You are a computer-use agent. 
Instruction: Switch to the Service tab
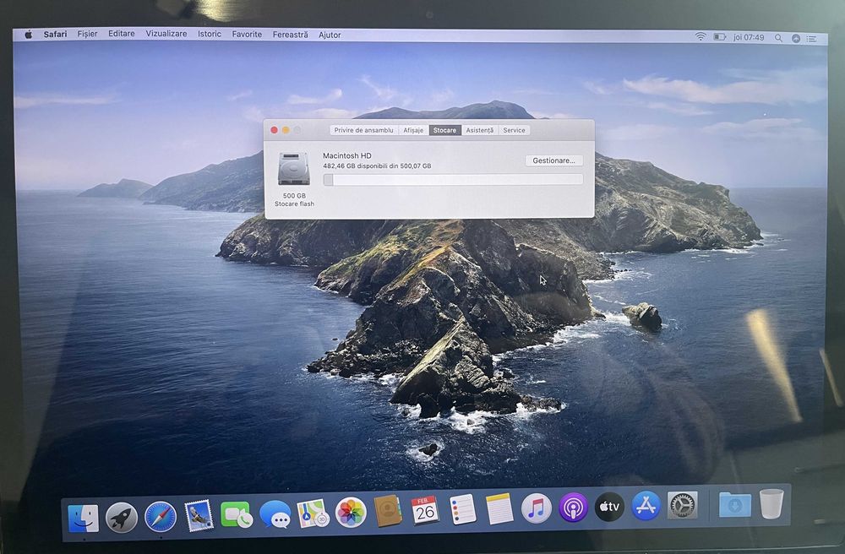(x=514, y=130)
